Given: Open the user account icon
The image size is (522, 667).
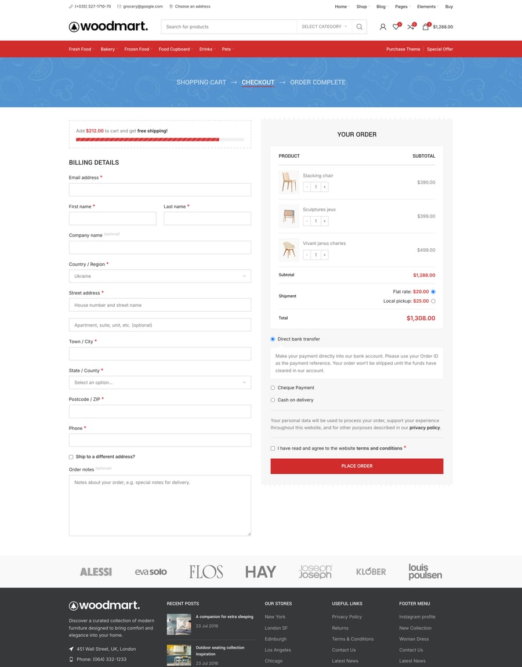Looking at the screenshot, I should coord(383,27).
